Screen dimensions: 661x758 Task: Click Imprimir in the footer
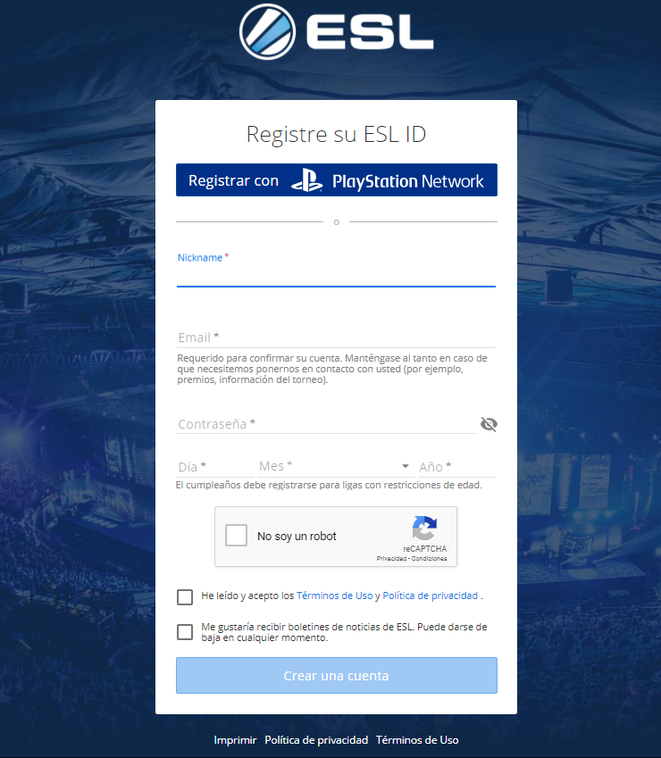pyautogui.click(x=235, y=740)
